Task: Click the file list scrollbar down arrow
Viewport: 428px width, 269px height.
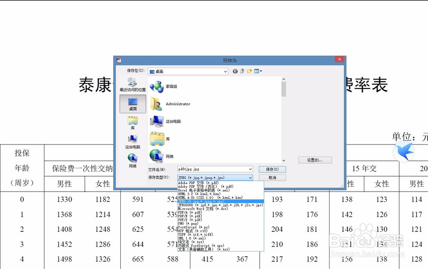Action: point(284,161)
